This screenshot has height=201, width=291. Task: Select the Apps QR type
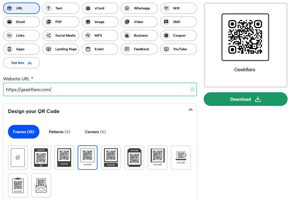(x=22, y=49)
